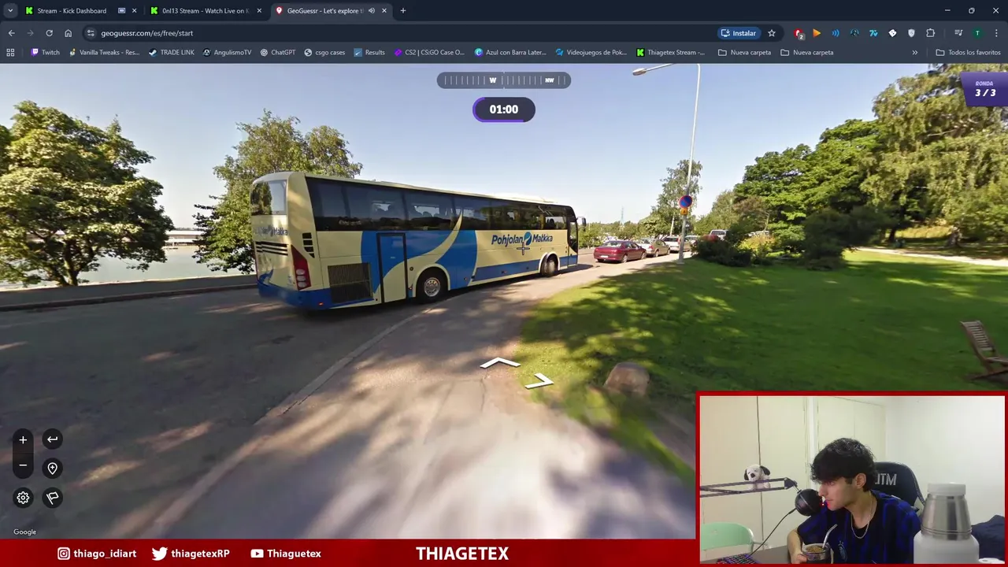Open the dark circular avatar extension
The image size is (1008, 567).
pyautogui.click(x=854, y=33)
